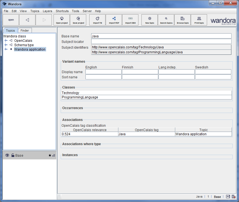This screenshot has height=202, width=239.
Task: Open Browse topic view
Action: 182,20
